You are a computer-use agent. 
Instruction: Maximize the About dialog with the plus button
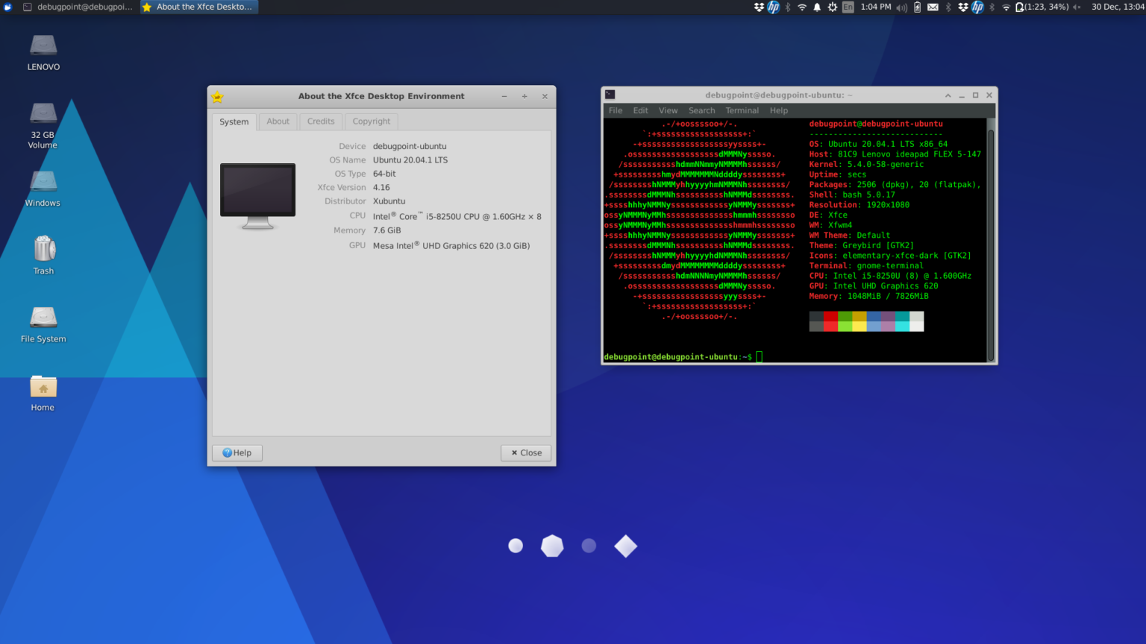point(525,96)
